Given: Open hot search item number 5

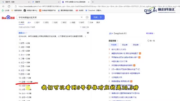Looking at the screenshot, I should [125, 69].
